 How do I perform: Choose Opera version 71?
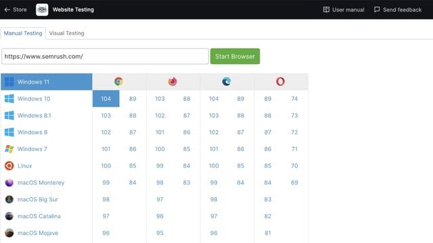click(294, 149)
